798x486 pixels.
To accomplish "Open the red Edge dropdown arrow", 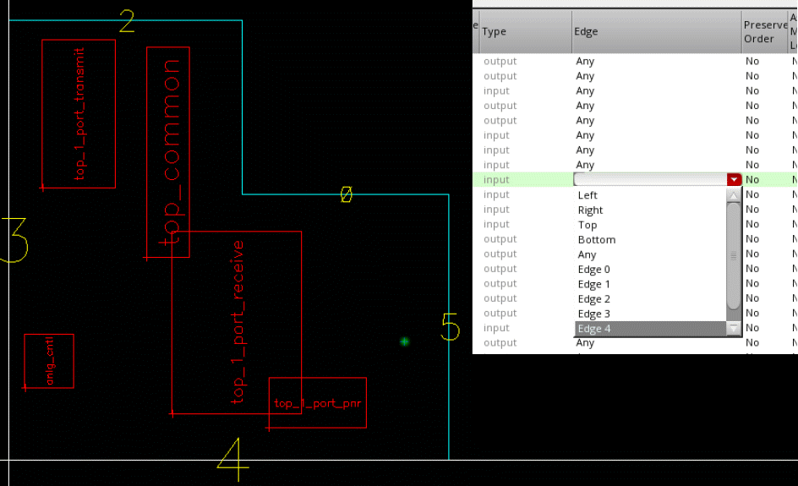I will pyautogui.click(x=733, y=180).
